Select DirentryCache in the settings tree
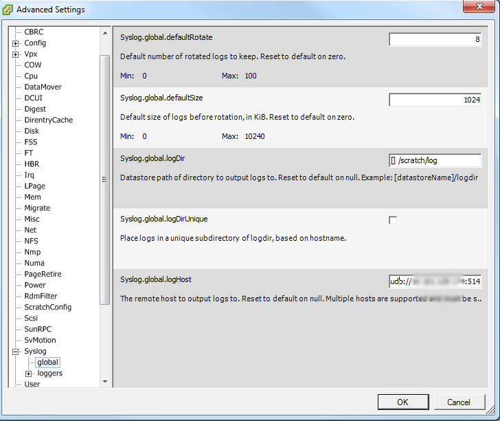The image size is (500, 421). point(49,120)
